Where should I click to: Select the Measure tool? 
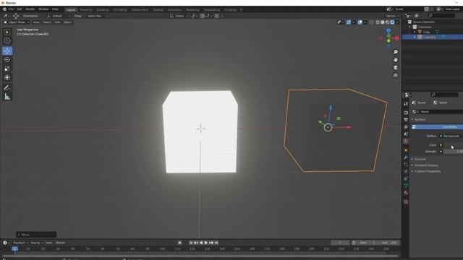(7, 96)
